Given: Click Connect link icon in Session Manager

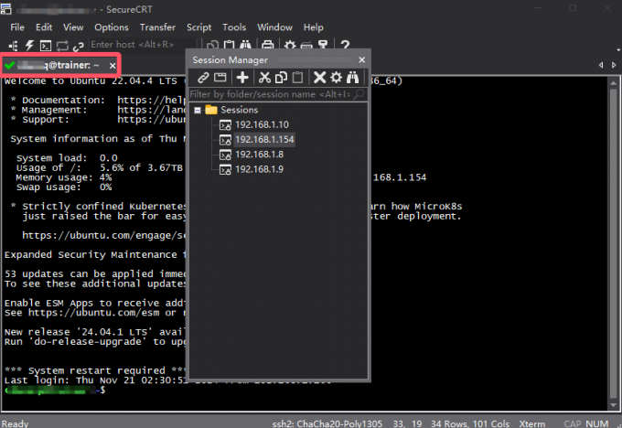Looking at the screenshot, I should 203,77.
